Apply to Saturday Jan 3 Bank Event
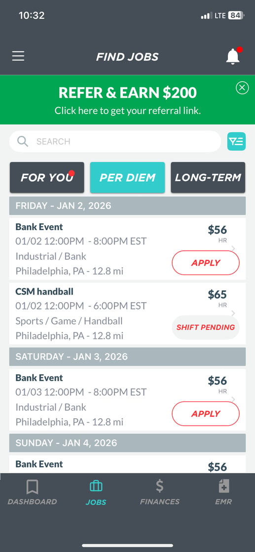255x552 pixels. (206, 414)
